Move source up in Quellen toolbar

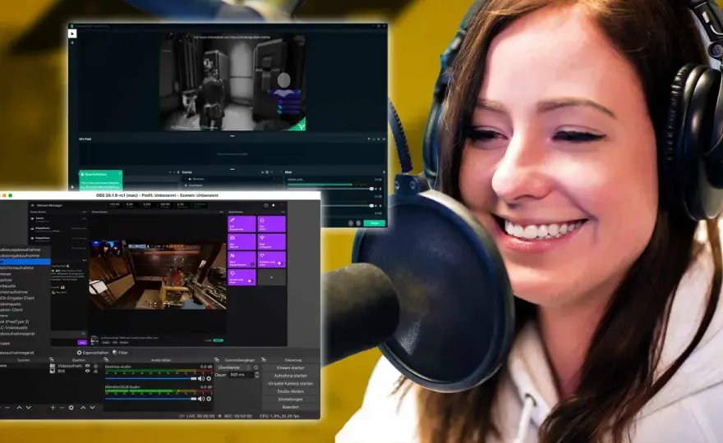[x=83, y=408]
